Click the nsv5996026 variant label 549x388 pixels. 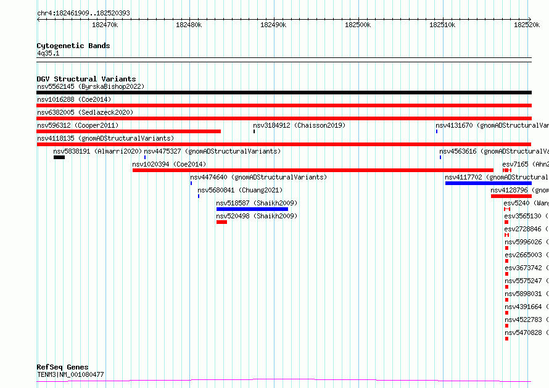pyautogui.click(x=527, y=242)
